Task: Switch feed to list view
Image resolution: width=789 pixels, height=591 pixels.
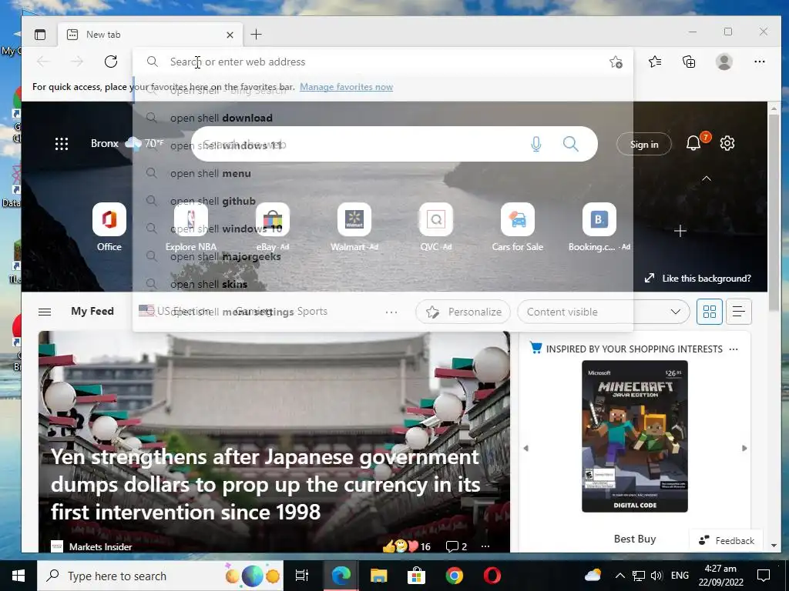Action: (x=739, y=312)
